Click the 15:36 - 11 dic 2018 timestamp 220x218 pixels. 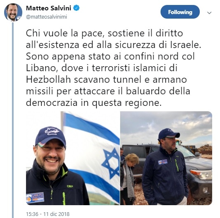48,214
